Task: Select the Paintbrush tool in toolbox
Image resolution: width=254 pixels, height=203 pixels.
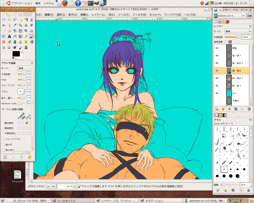Action: tap(32, 36)
